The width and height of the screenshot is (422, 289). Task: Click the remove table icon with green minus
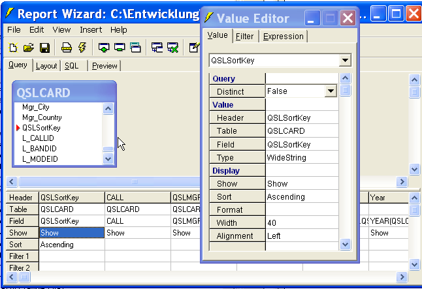coord(120,47)
